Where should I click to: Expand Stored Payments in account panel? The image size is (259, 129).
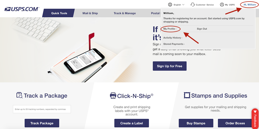click(174, 44)
